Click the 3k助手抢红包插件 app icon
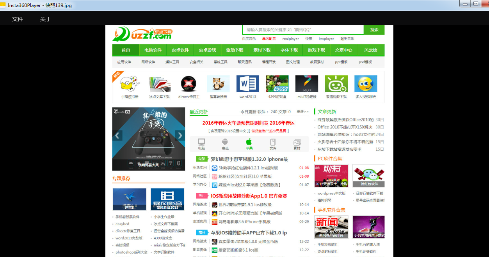Screen dimensions: 489x257 pyautogui.click(x=214, y=168)
